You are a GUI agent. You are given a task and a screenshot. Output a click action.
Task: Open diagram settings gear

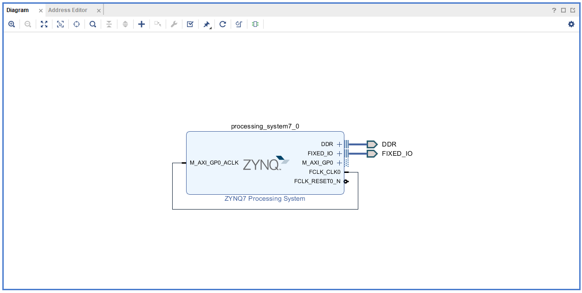(x=571, y=24)
